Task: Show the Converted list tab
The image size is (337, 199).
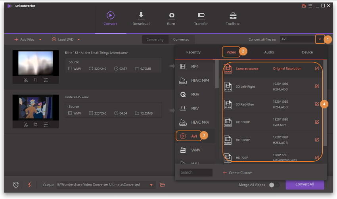Action: coord(181,40)
